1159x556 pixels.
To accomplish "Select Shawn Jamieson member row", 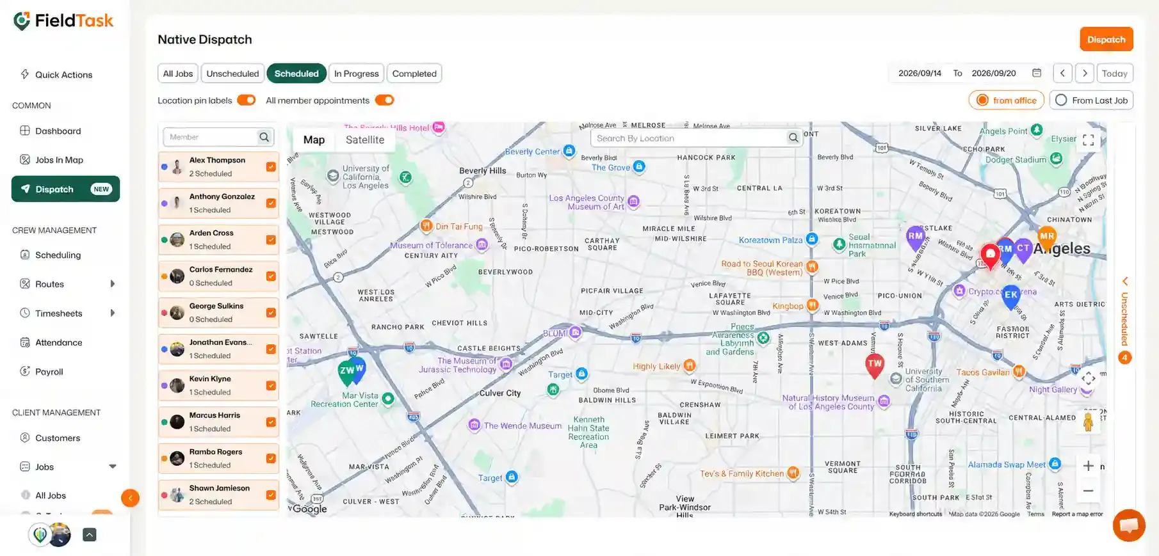I will (x=218, y=495).
